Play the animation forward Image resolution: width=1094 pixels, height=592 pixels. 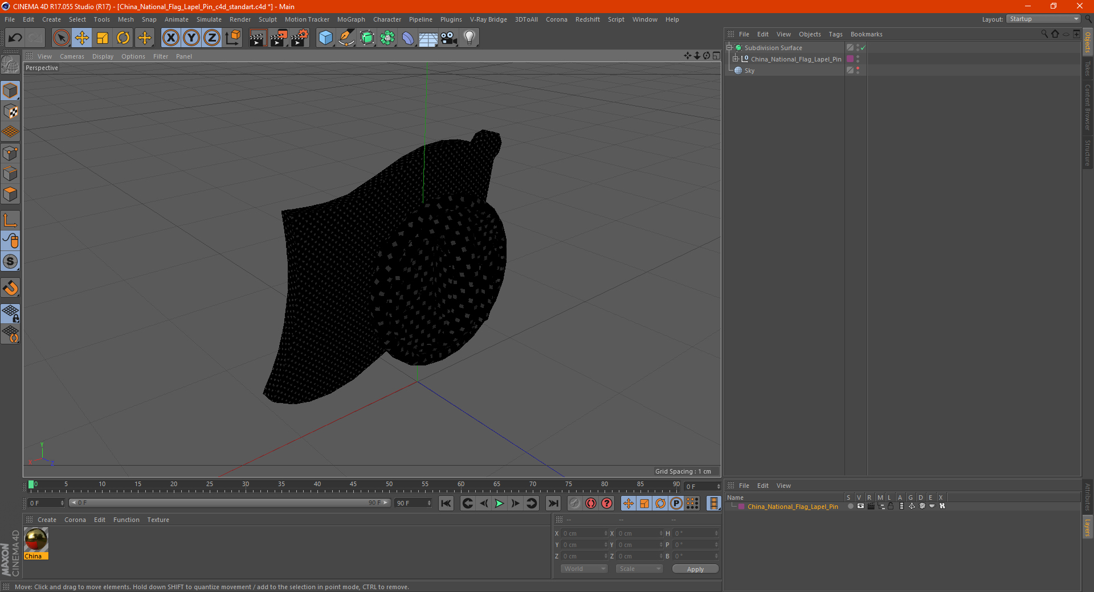pos(499,503)
